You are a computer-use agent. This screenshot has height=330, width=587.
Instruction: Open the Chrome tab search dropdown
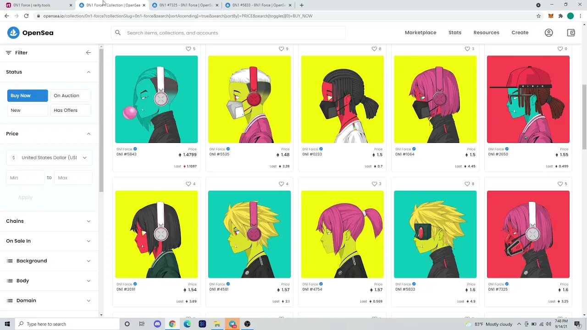(x=538, y=5)
